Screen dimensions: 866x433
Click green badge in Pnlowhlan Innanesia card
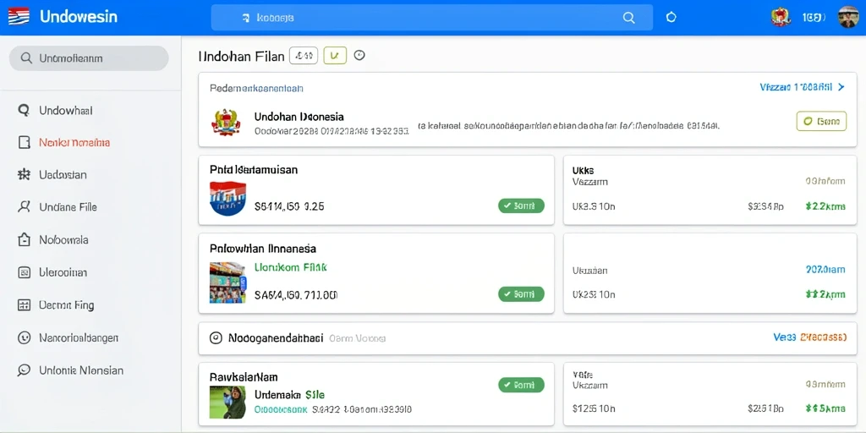[521, 293]
